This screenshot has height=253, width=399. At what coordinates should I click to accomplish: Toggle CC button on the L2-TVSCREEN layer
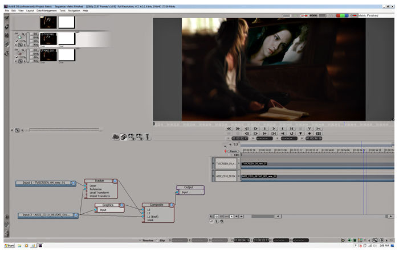[x=35, y=34]
